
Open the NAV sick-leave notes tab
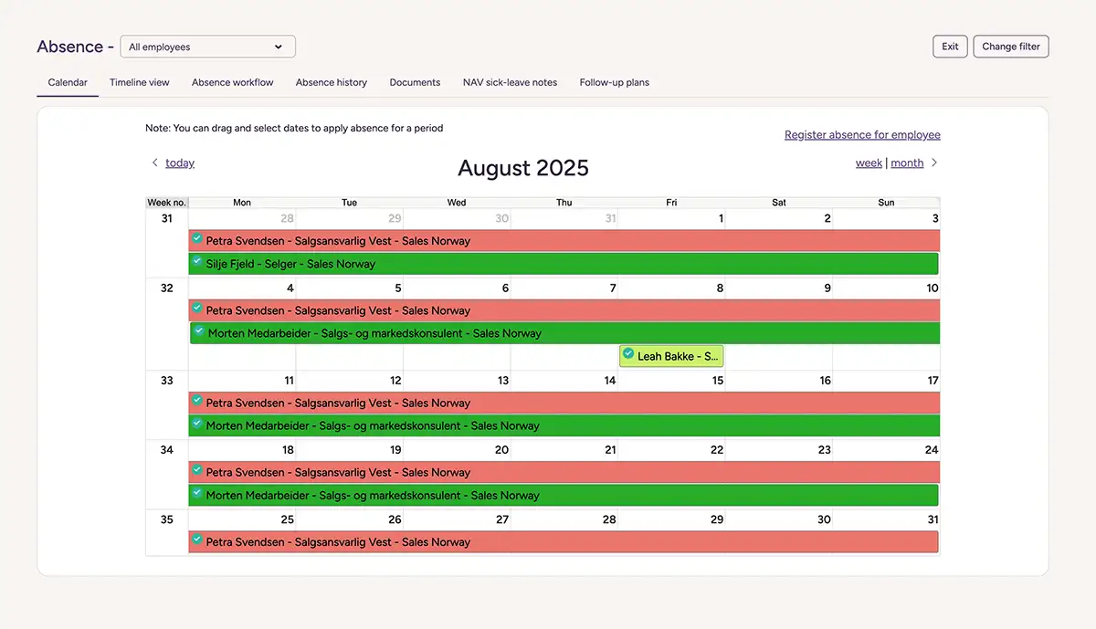(x=510, y=82)
